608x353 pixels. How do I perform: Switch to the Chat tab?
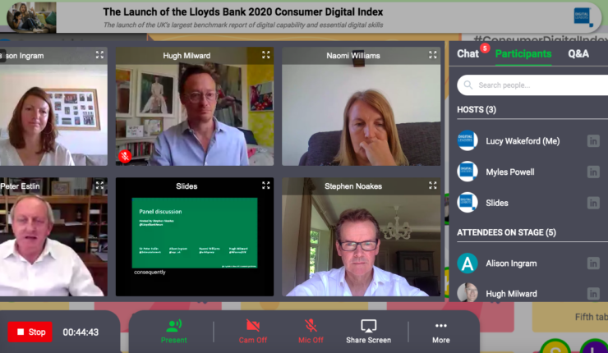pyautogui.click(x=468, y=54)
